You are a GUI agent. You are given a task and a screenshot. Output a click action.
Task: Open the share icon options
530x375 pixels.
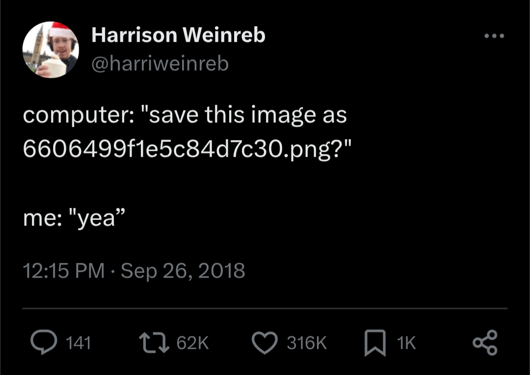tap(485, 343)
